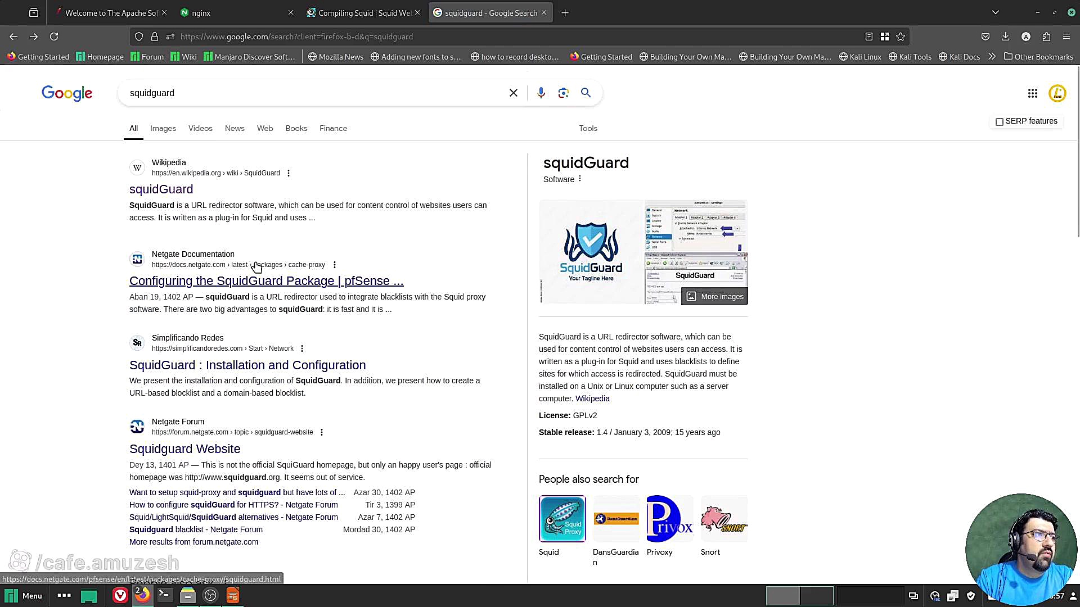The height and width of the screenshot is (607, 1080).
Task: Open More results from forum.netgate.com
Action: click(194, 542)
